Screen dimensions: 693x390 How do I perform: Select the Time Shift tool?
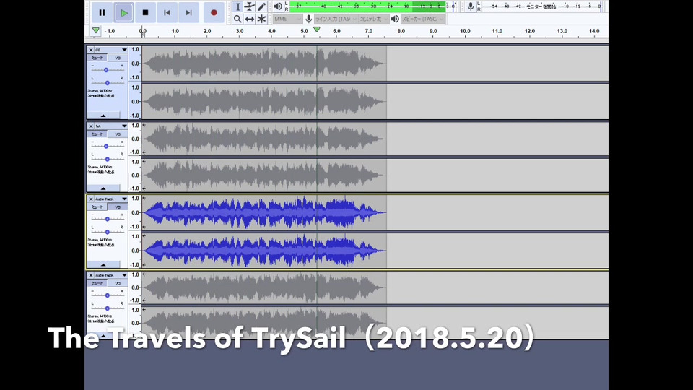[250, 19]
